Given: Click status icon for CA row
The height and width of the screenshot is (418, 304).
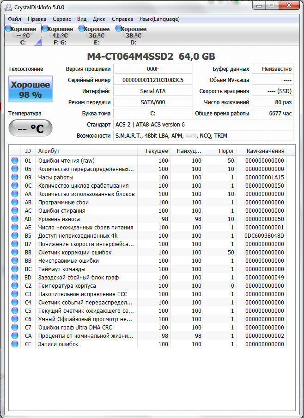Looking at the screenshot, I should pyautogui.click(x=15, y=336).
